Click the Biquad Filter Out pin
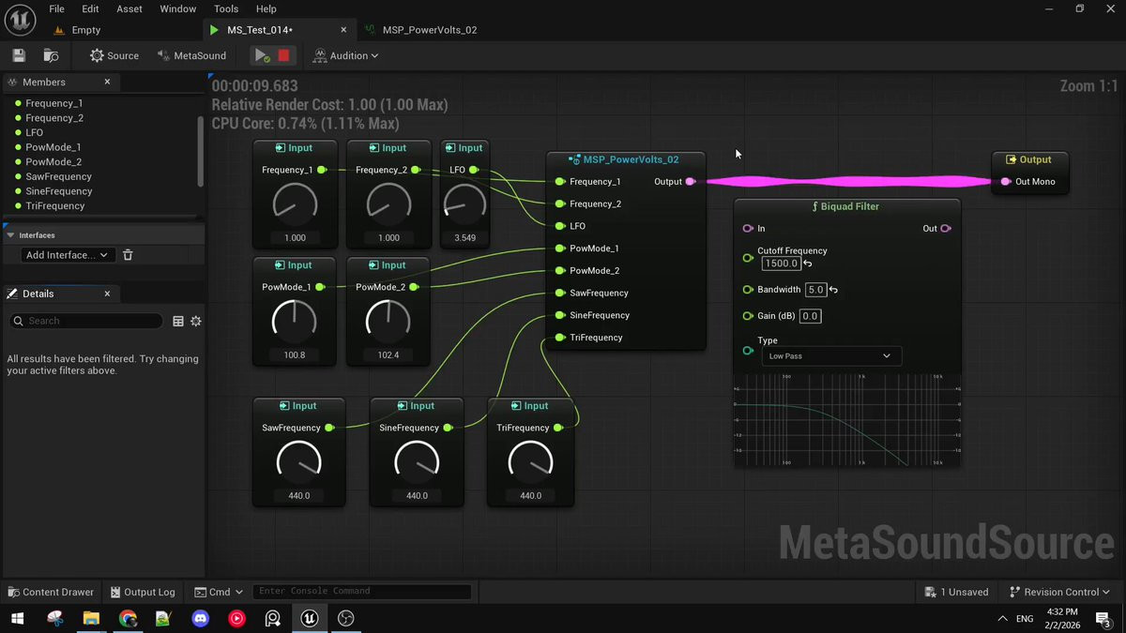Image resolution: width=1126 pixels, height=633 pixels. (x=946, y=228)
